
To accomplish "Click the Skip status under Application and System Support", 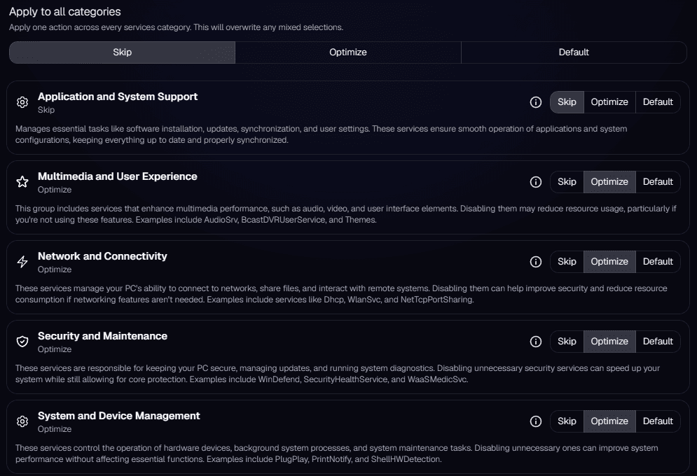I will click(x=46, y=110).
